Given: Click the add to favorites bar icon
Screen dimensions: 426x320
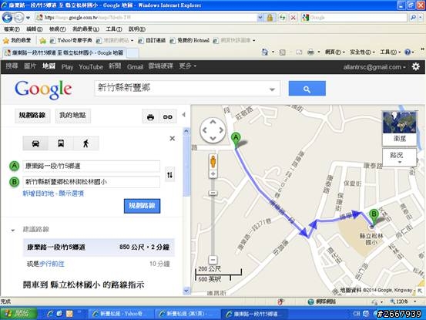Looking at the screenshot, I should (x=42, y=41).
